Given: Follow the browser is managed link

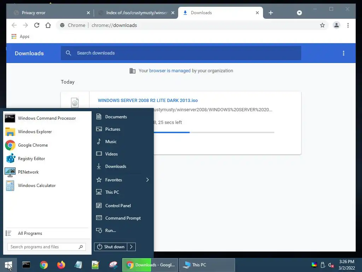Looking at the screenshot, I should [x=170, y=71].
